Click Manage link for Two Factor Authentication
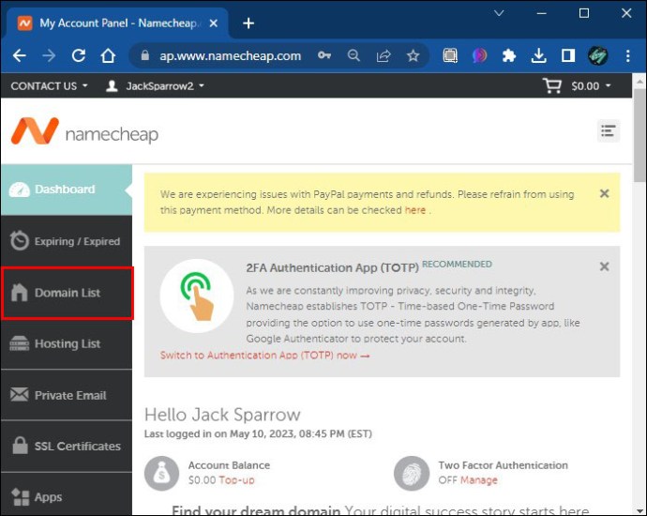 (x=478, y=480)
